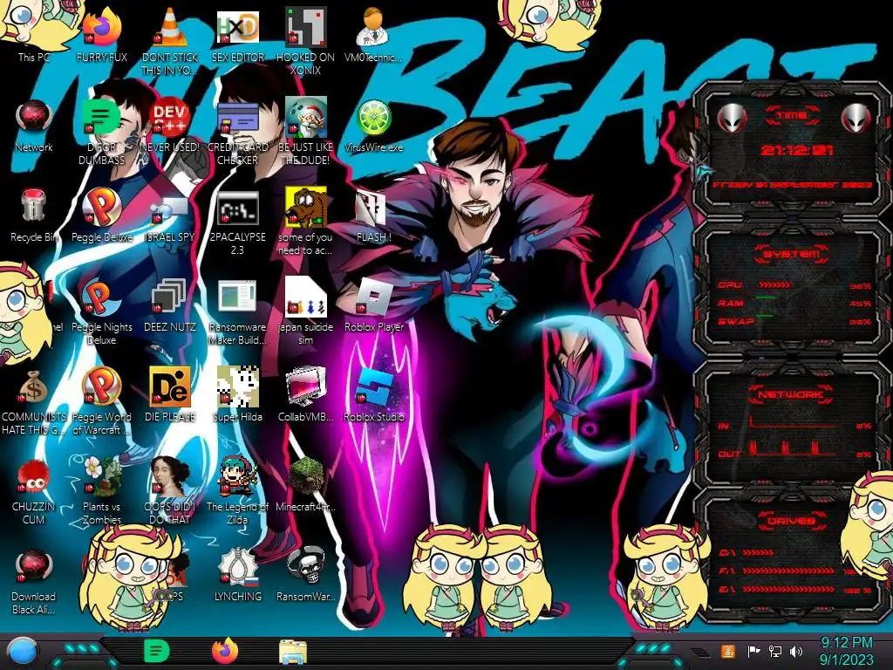
Task: Click the E:\ drive usage bar in widget
Action: point(788,589)
